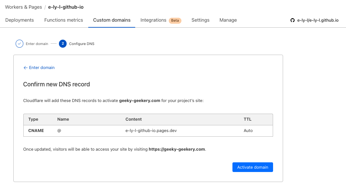
Task: Select the Custom domains tab
Action: point(112,20)
